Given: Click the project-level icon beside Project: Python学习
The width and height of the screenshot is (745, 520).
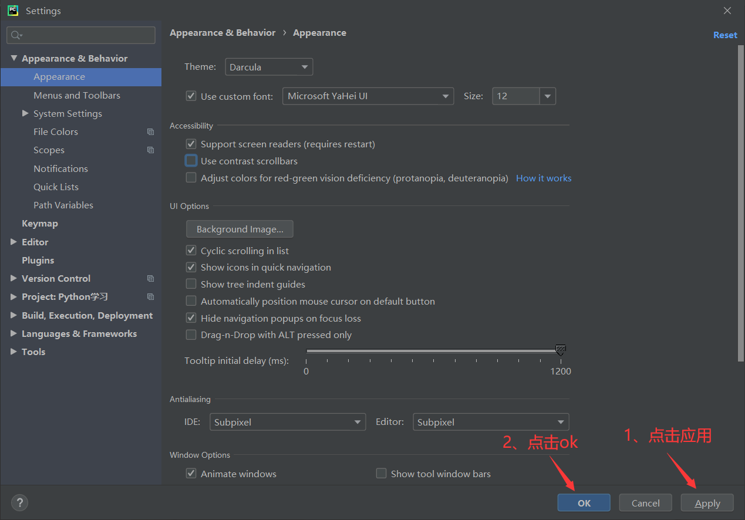Looking at the screenshot, I should (151, 297).
